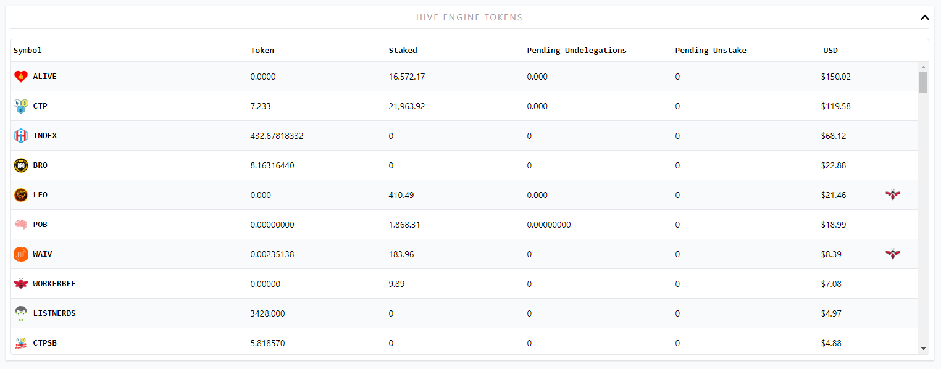The width and height of the screenshot is (941, 369).
Task: Click the WAIV USD value $8.39
Action: [831, 254]
